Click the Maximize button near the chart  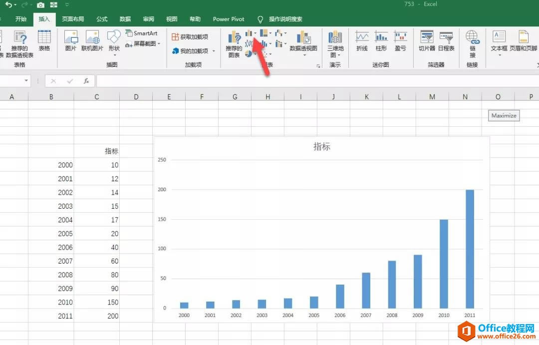pyautogui.click(x=503, y=115)
